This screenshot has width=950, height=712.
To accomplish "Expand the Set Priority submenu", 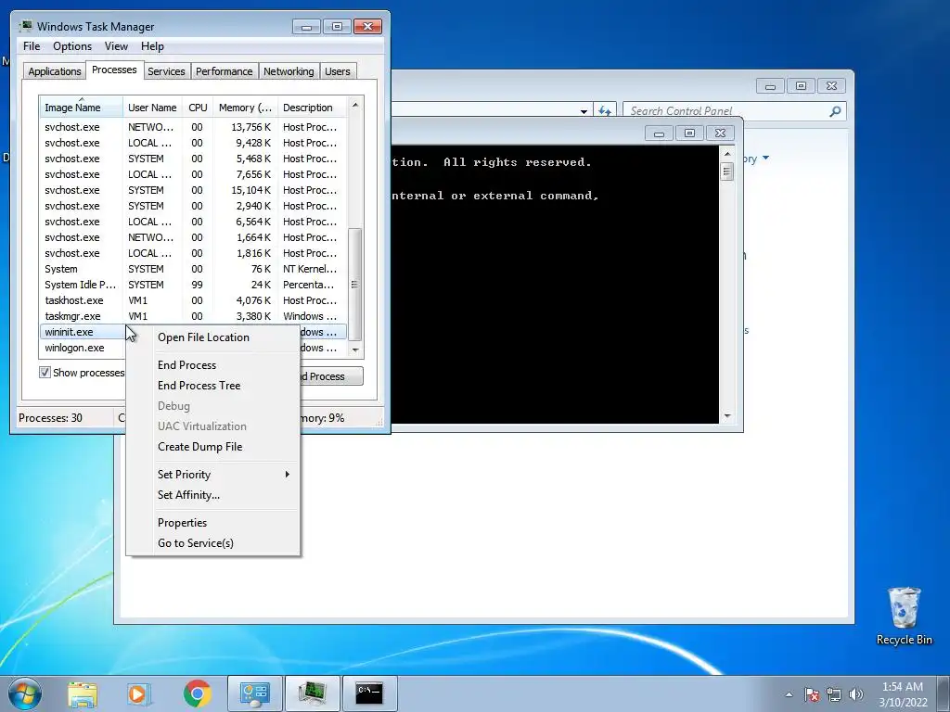I will coord(213,475).
